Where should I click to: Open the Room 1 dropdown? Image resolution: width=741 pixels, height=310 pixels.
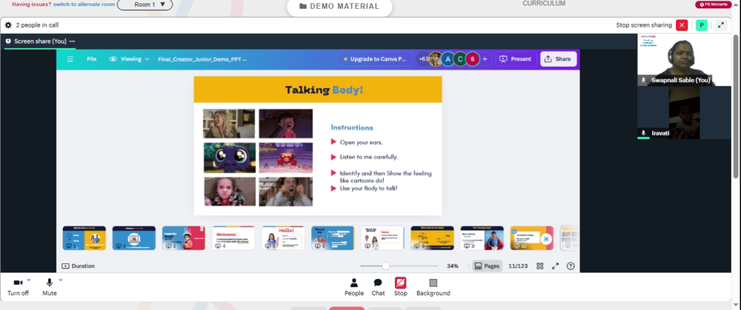(144, 4)
